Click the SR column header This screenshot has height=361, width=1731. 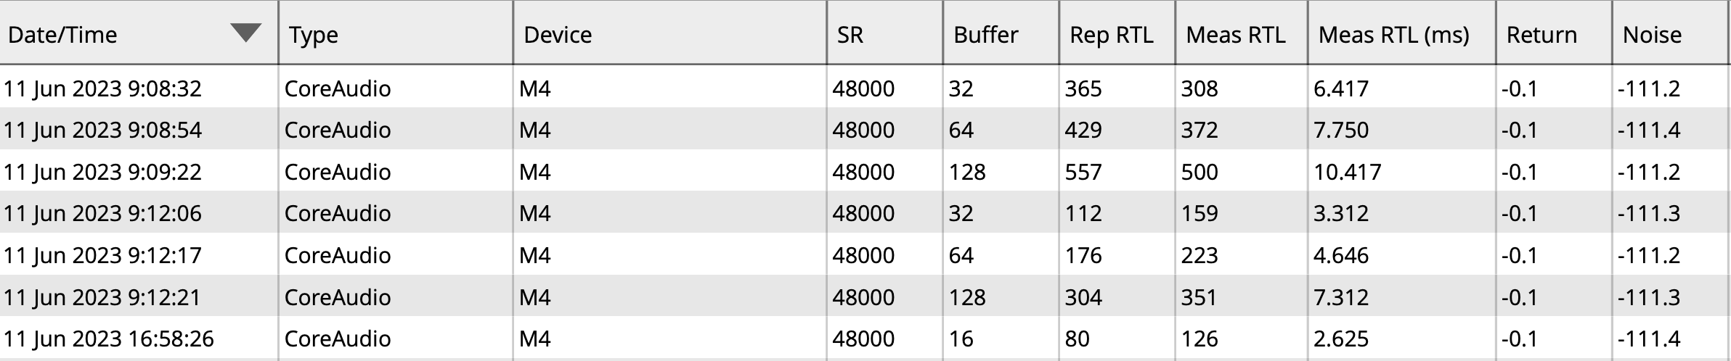click(850, 35)
